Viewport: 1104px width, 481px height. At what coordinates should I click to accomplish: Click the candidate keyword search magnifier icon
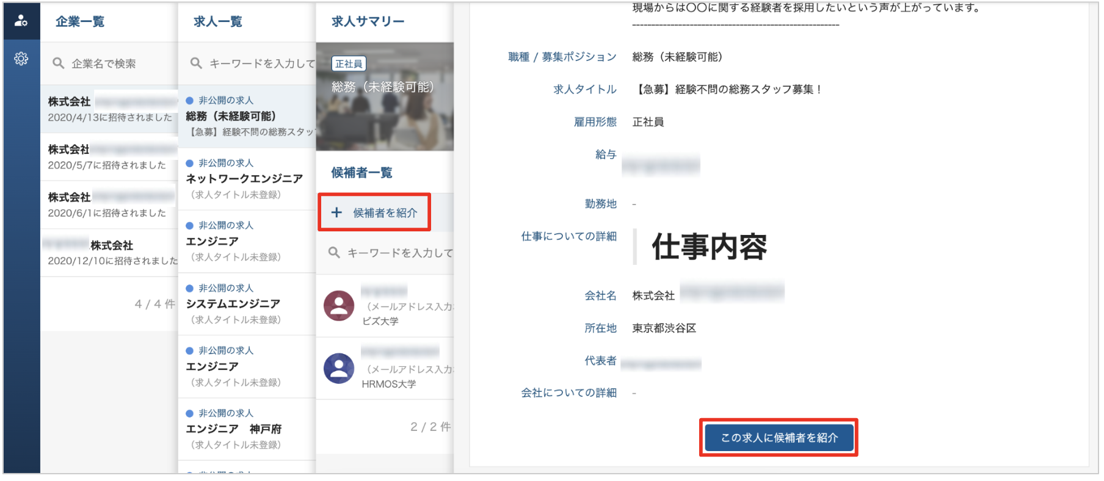(x=334, y=252)
